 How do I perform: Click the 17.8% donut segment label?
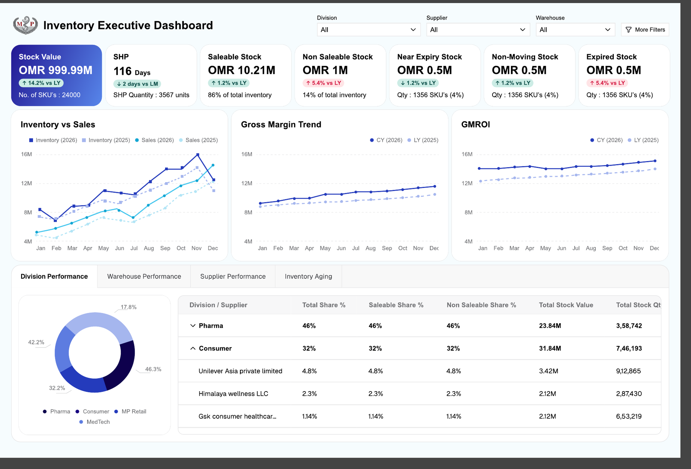129,307
